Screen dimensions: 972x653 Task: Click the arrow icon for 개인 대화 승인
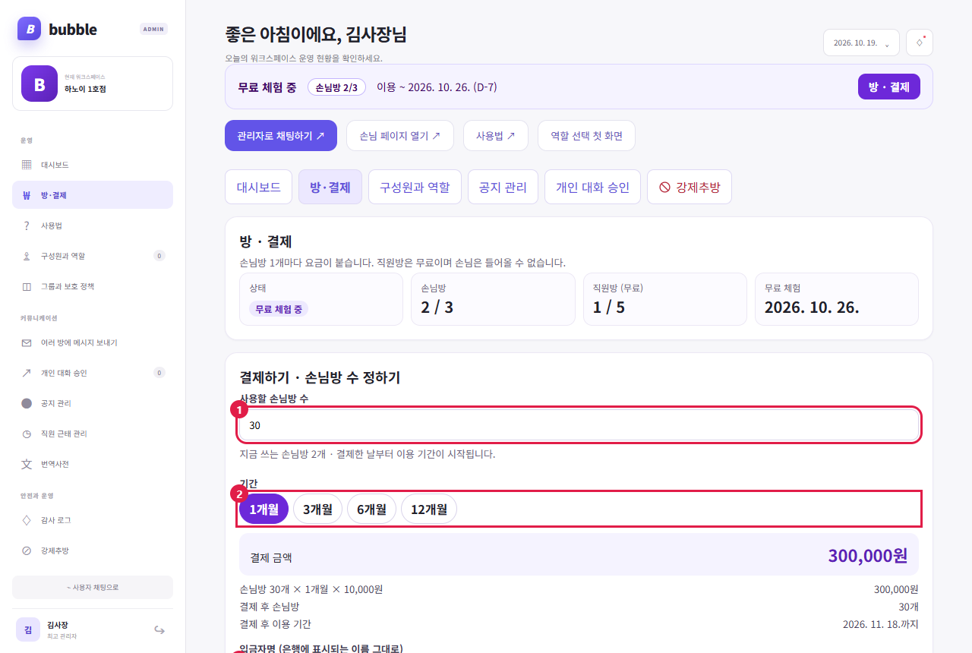[27, 373]
